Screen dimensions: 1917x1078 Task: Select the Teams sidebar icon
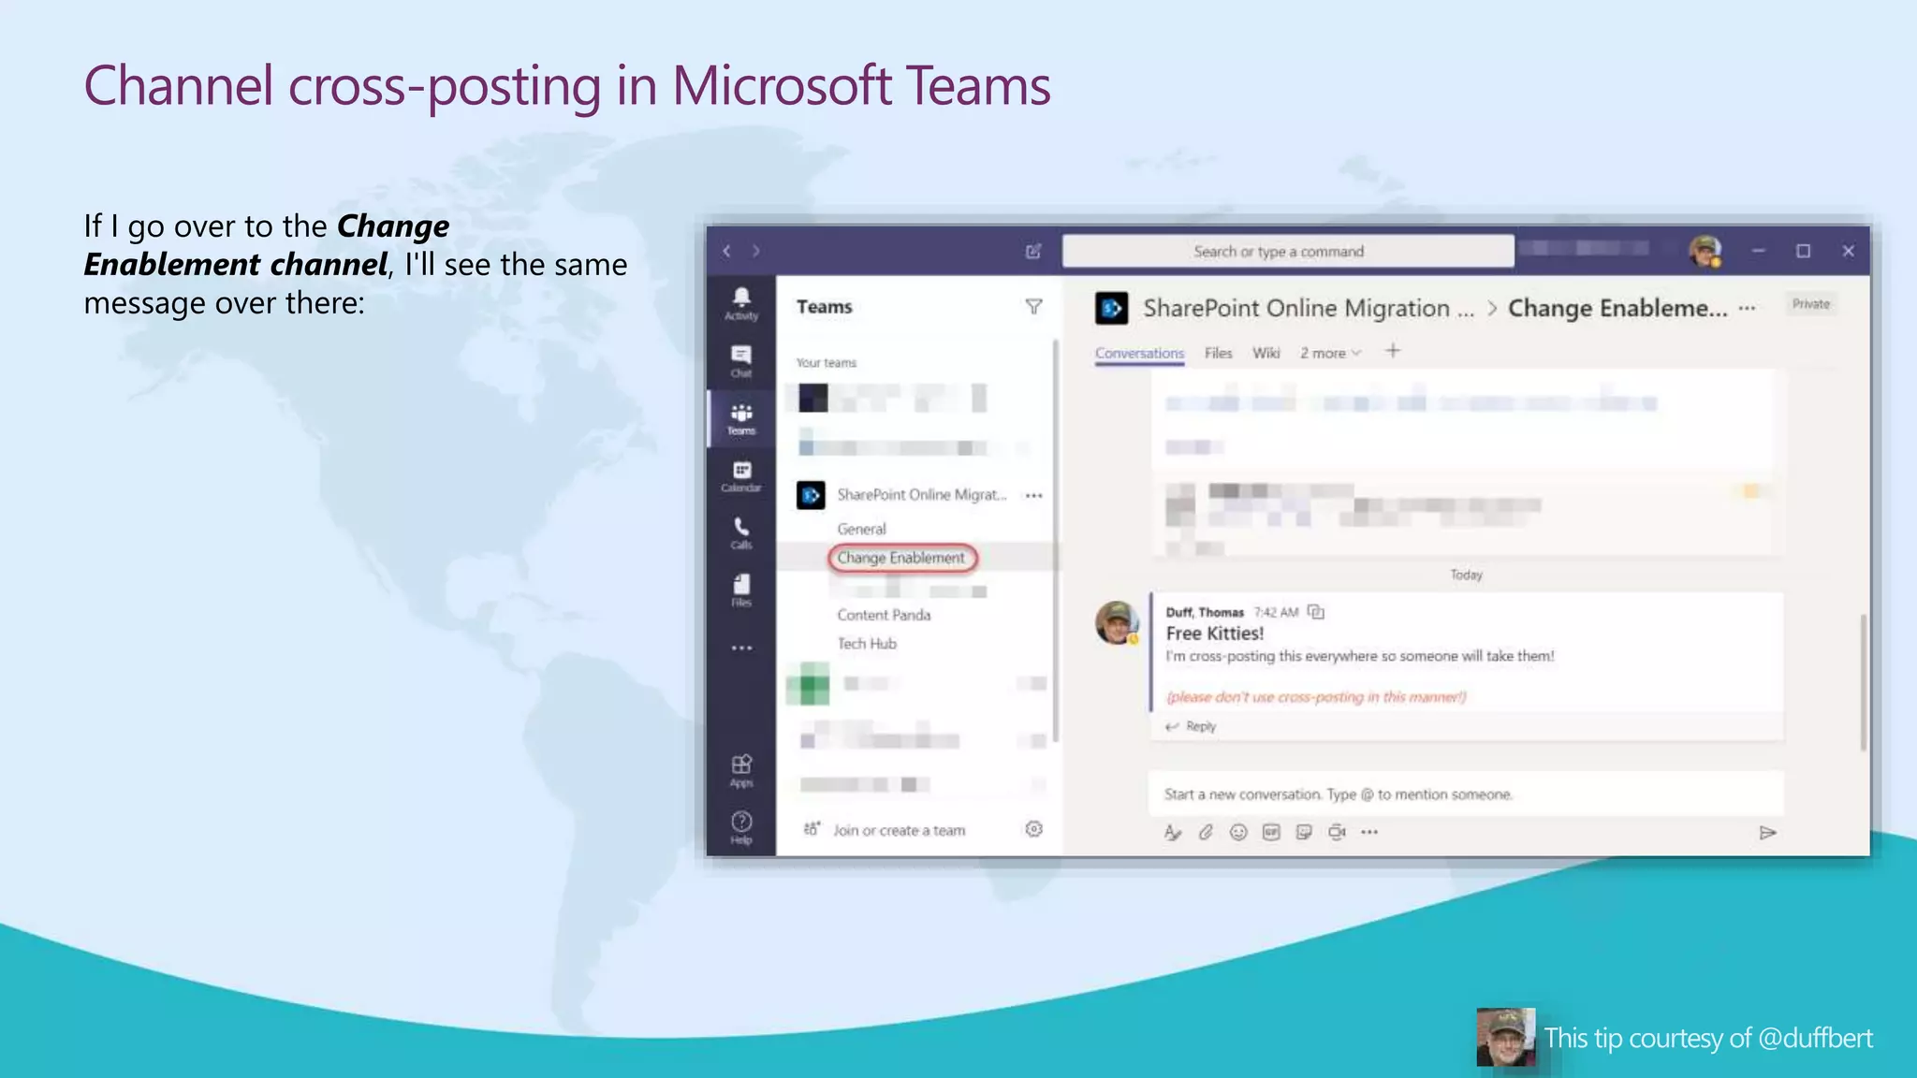point(740,418)
